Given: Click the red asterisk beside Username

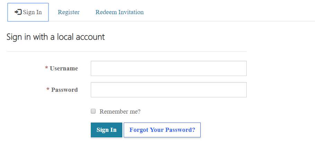Looking at the screenshot, I should click(46, 68).
